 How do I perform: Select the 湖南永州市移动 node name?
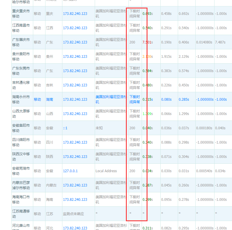click(x=21, y=100)
